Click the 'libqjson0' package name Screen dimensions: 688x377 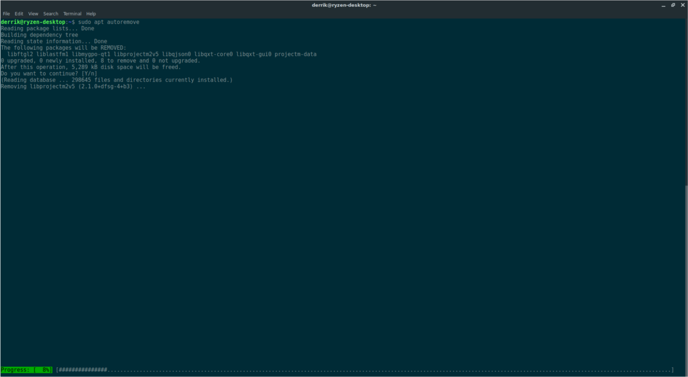pos(177,54)
